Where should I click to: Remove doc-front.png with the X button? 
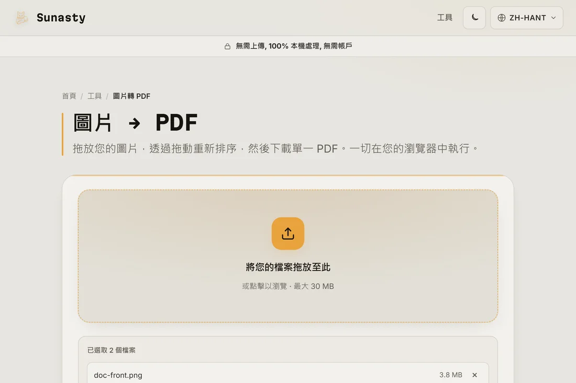point(474,375)
